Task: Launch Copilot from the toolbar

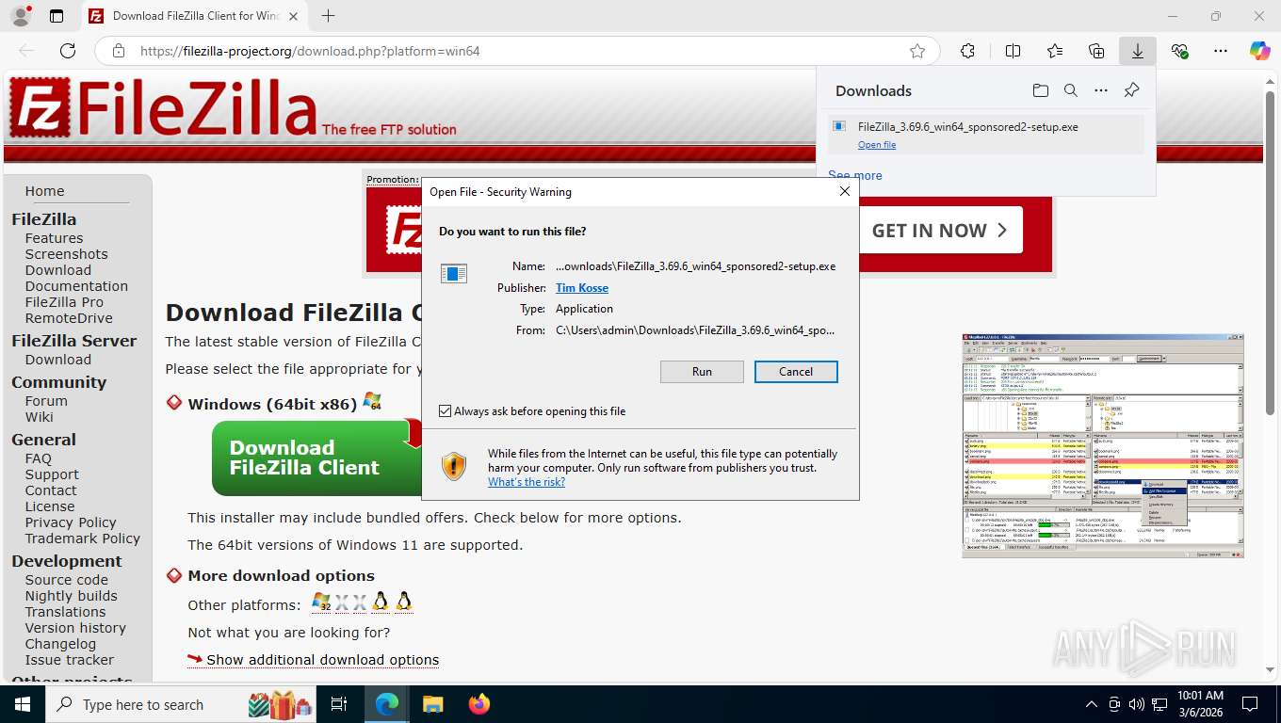Action: point(1260,51)
